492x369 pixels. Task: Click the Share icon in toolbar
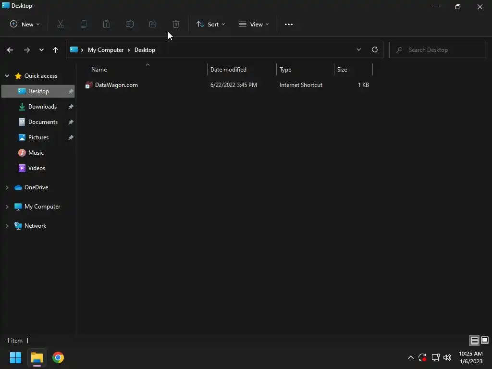click(x=153, y=24)
